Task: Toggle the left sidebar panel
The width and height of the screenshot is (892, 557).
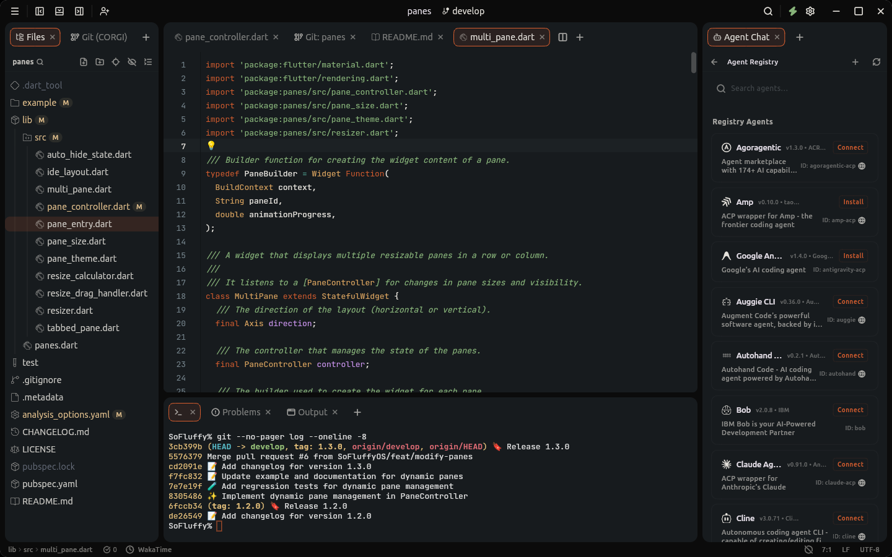Action: [40, 11]
